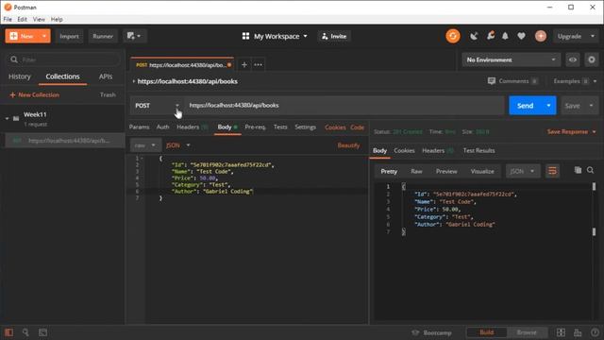The image size is (604, 340).
Task: Switch to the APIs sidebar tab
Action: [x=106, y=76]
